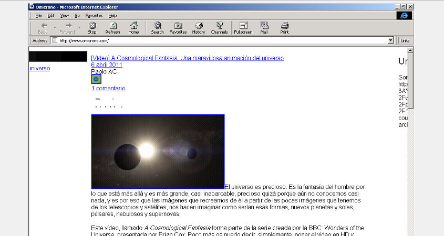This screenshot has height=236, width=444.
Task: Refresh the current page
Action: coord(112,28)
